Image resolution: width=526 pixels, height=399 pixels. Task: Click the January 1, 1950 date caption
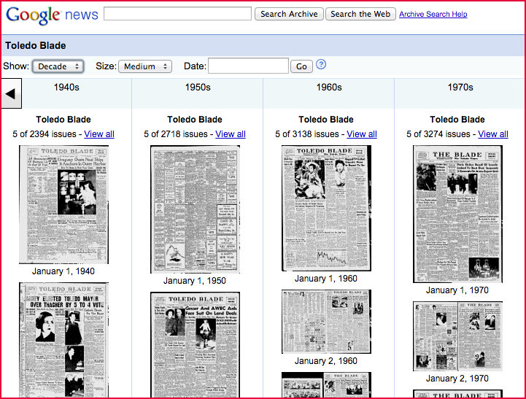click(195, 281)
